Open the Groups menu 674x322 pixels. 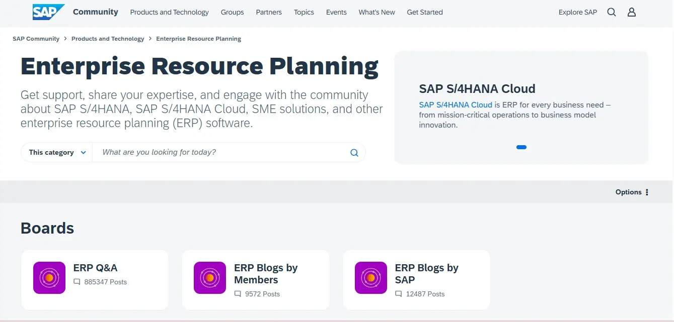(x=233, y=12)
